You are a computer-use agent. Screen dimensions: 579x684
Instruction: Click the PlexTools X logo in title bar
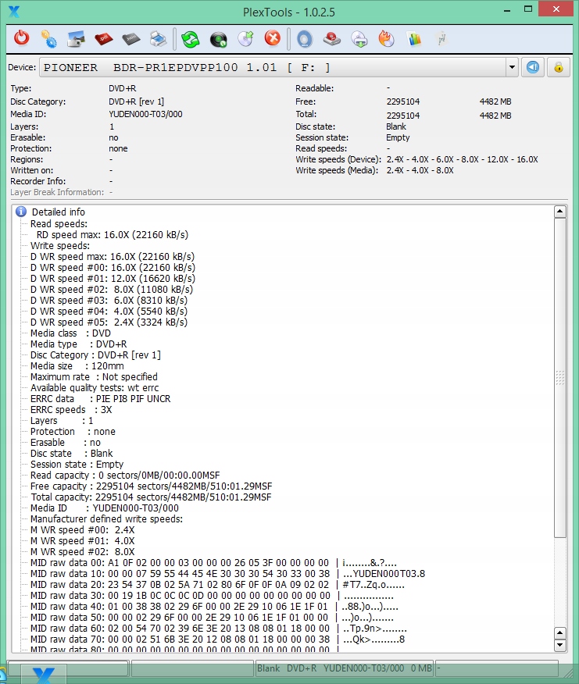(14, 12)
